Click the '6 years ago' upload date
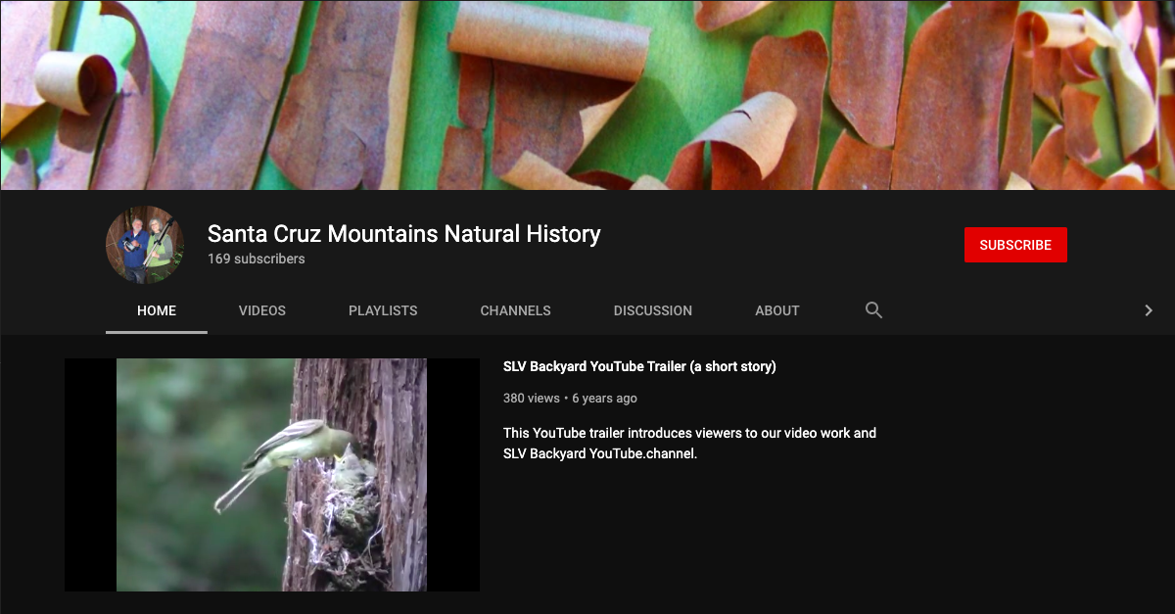 [x=605, y=399]
